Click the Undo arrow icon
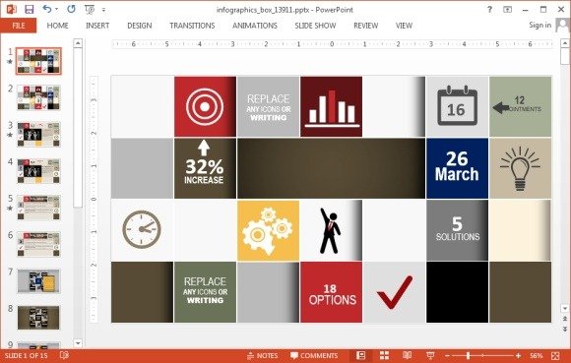Viewport: 571px width, 363px height. (47, 9)
